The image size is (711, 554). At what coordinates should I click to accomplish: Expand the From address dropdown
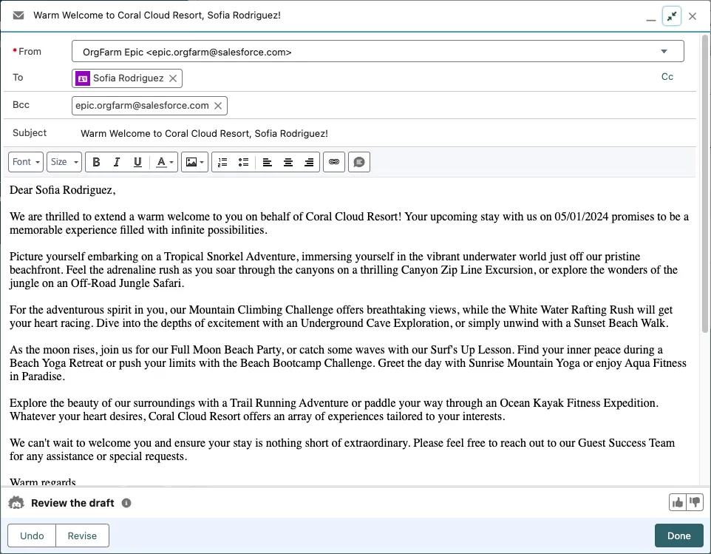663,52
